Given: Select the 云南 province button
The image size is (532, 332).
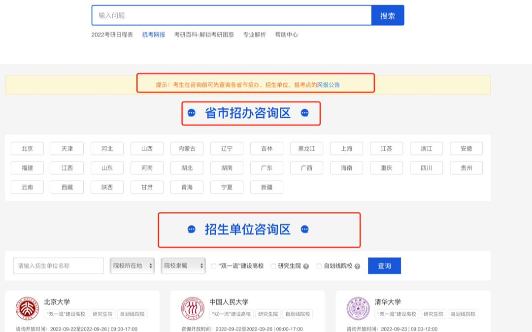Looking at the screenshot, I should tap(27, 187).
